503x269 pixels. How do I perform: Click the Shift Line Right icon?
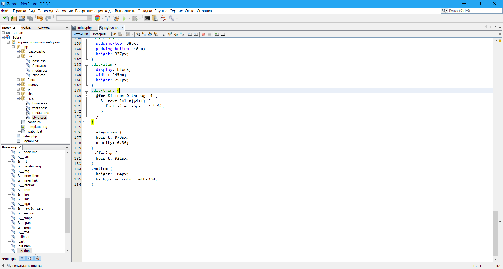(196, 34)
